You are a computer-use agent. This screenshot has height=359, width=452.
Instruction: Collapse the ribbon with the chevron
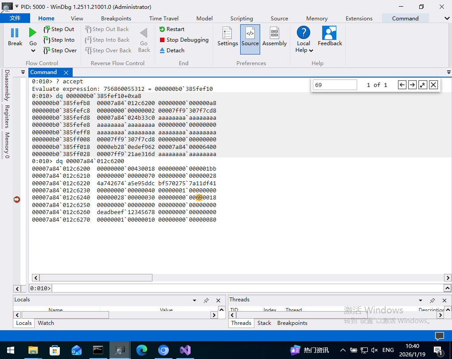447,19
